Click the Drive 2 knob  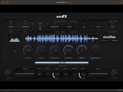82,50
